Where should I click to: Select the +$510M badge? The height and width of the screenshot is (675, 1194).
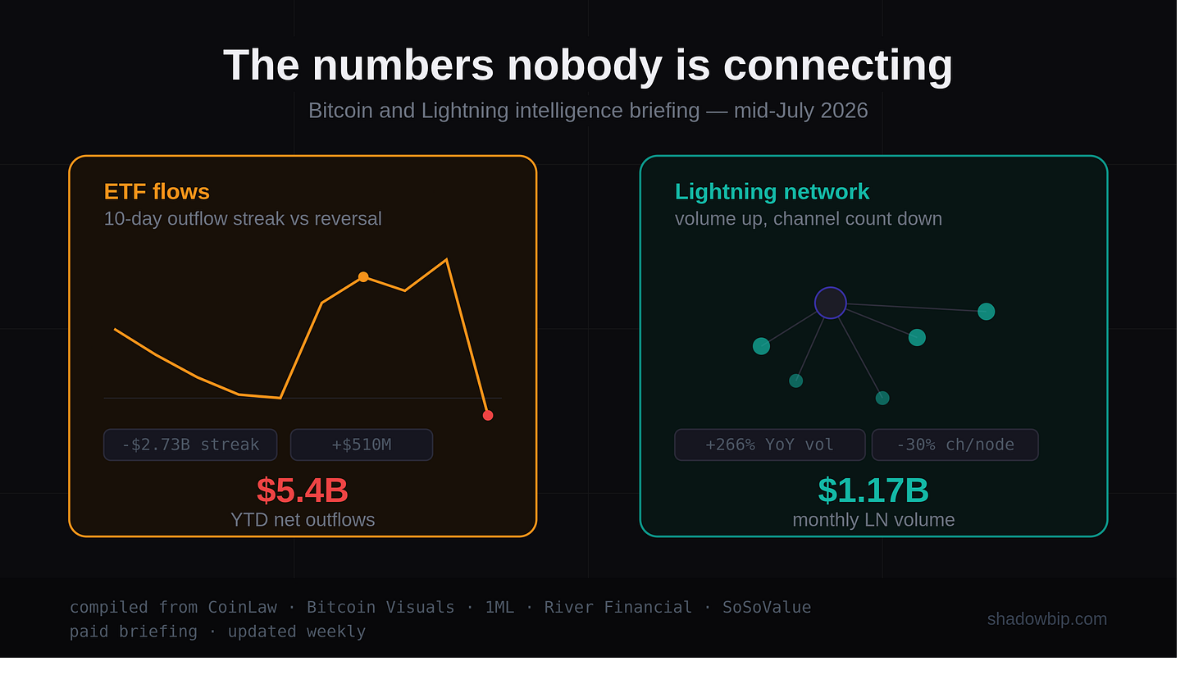pos(362,445)
